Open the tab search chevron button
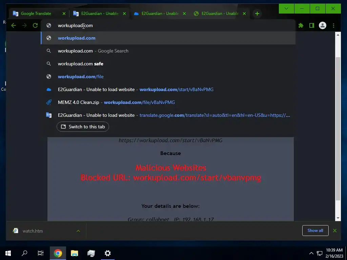Screen dimensions: 347x260 286,8
